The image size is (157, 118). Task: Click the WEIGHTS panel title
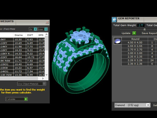point(7,21)
